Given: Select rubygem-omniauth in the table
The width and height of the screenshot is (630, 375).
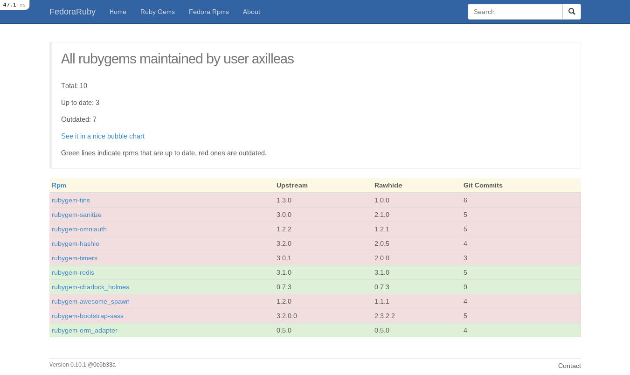Looking at the screenshot, I should (79, 229).
